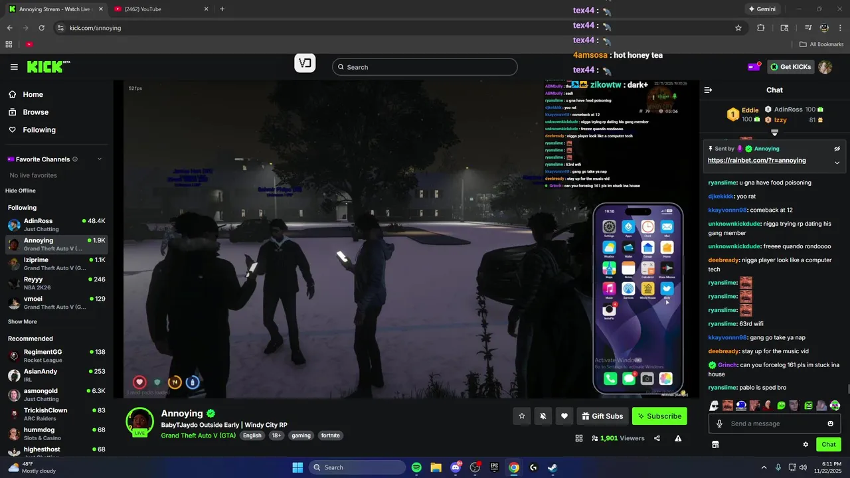Click the Gift Subs button
This screenshot has width=850, height=478.
click(602, 416)
